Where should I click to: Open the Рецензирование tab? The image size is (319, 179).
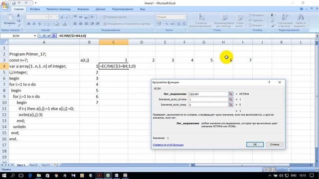[123, 9]
